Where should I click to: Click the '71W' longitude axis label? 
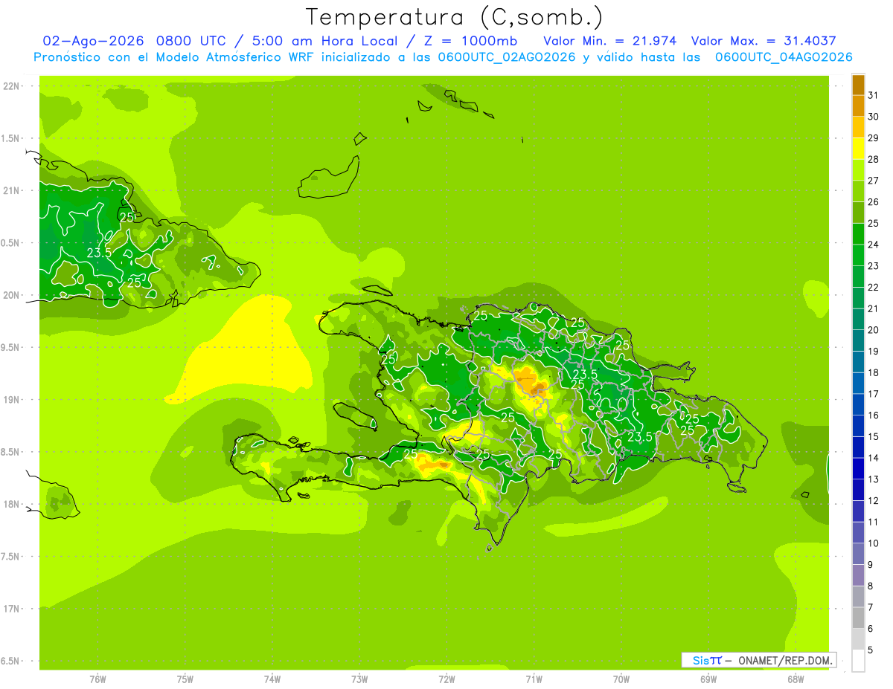pyautogui.click(x=534, y=679)
